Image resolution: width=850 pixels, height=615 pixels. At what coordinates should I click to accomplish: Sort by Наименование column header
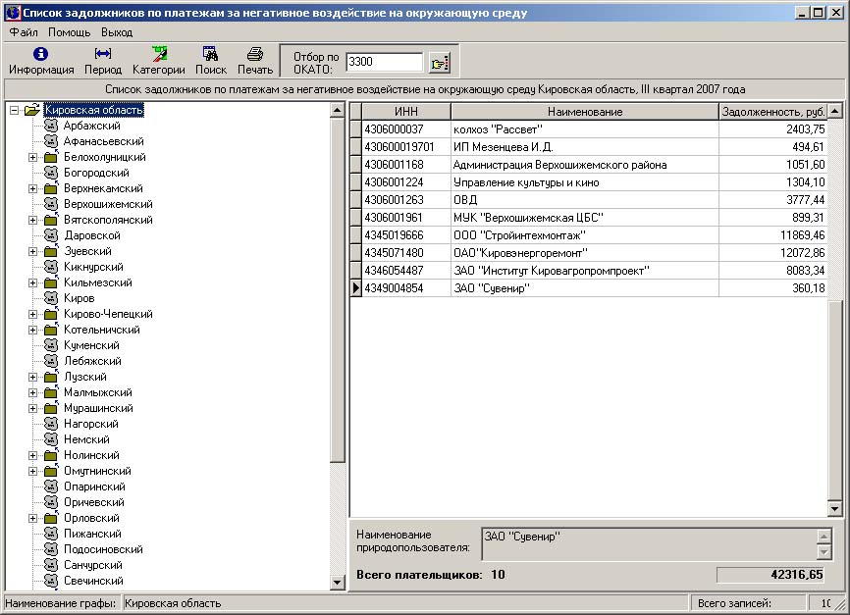coord(584,112)
